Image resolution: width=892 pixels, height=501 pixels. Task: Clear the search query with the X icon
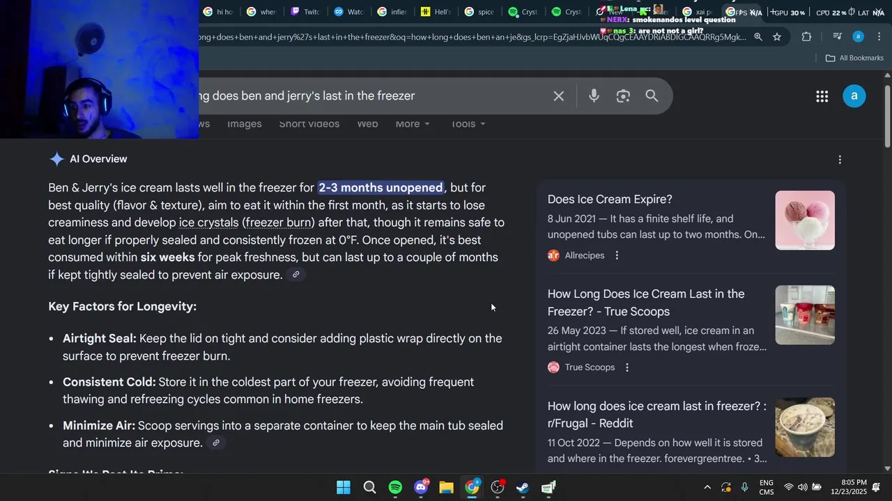558,96
